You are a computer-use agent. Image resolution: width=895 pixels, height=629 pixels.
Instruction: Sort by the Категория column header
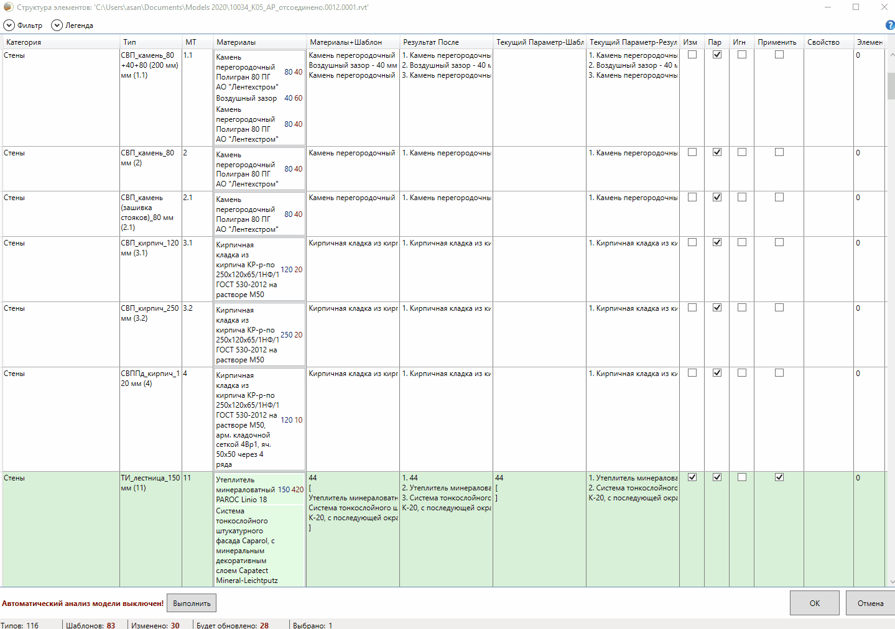61,42
